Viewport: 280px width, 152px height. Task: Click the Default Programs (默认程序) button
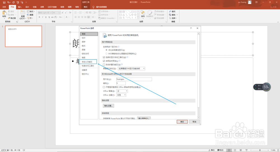(144, 118)
